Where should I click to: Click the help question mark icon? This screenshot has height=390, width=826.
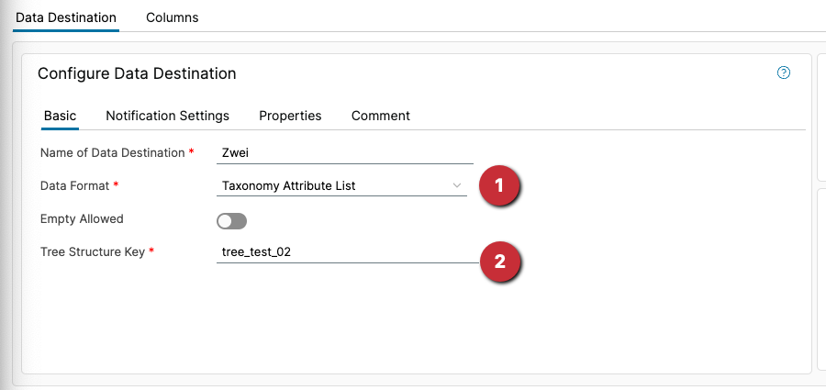pyautogui.click(x=784, y=73)
